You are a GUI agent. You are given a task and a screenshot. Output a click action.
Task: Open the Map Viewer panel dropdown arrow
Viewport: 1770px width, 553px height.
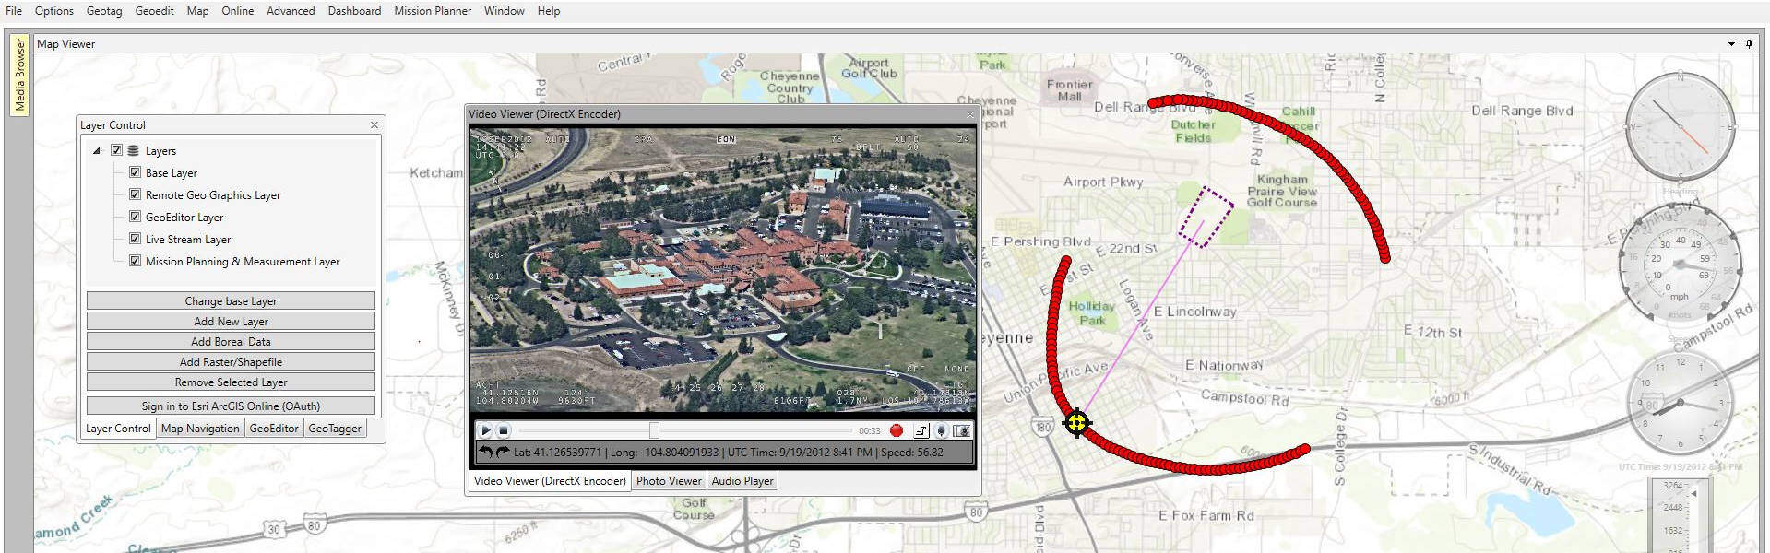(1731, 43)
